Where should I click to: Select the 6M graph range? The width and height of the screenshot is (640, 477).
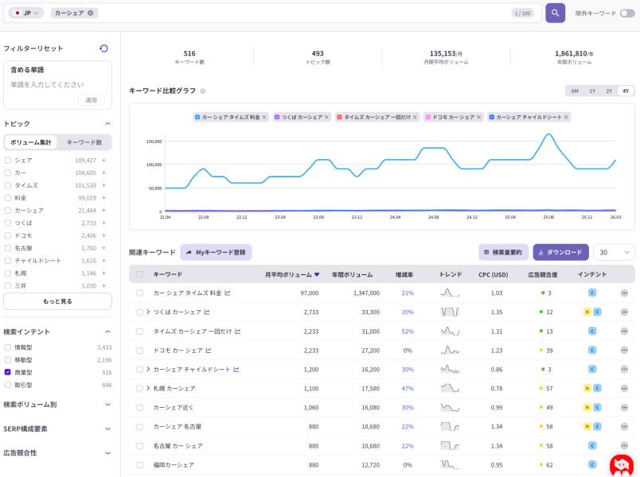(x=575, y=91)
